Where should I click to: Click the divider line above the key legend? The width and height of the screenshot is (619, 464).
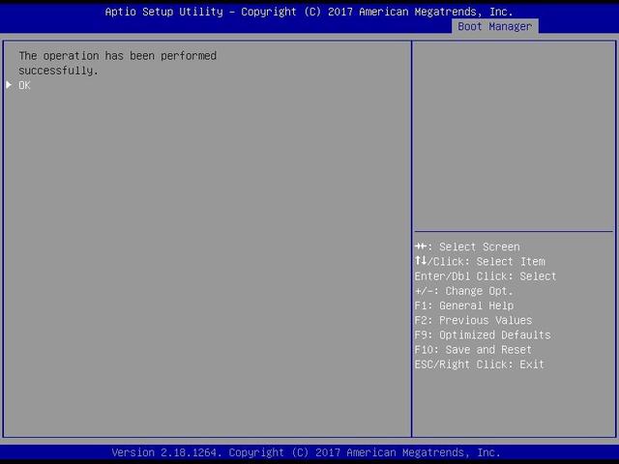pyautogui.click(x=513, y=231)
